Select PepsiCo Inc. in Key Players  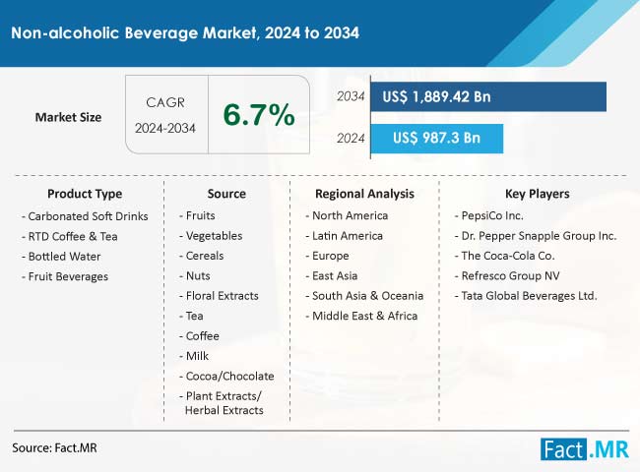click(x=491, y=215)
